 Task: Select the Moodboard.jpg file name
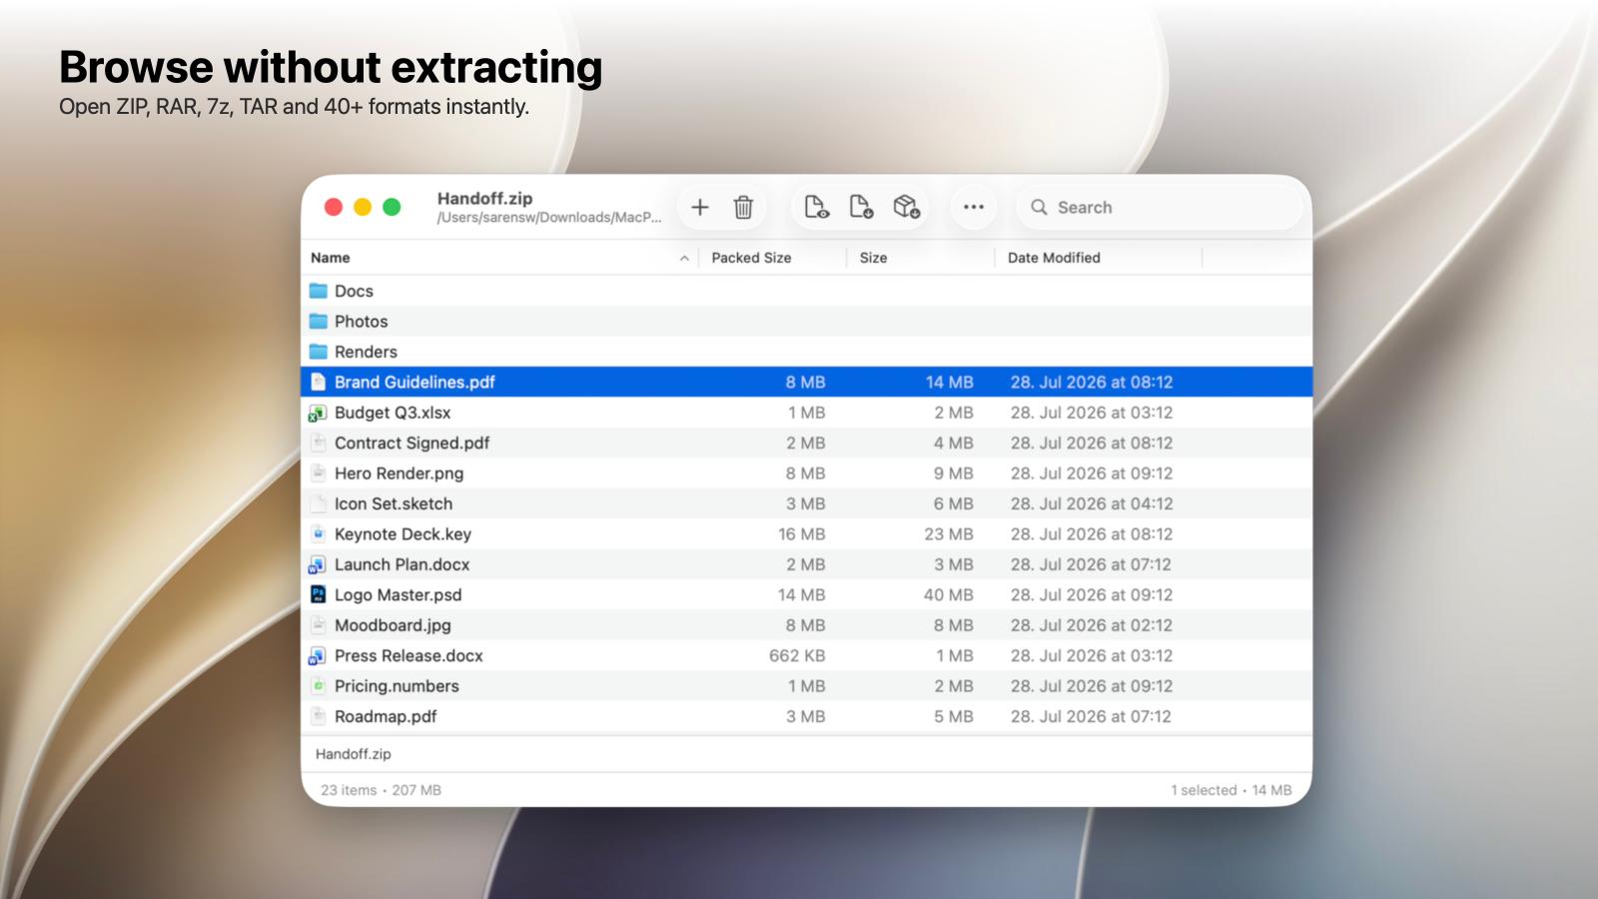393,625
